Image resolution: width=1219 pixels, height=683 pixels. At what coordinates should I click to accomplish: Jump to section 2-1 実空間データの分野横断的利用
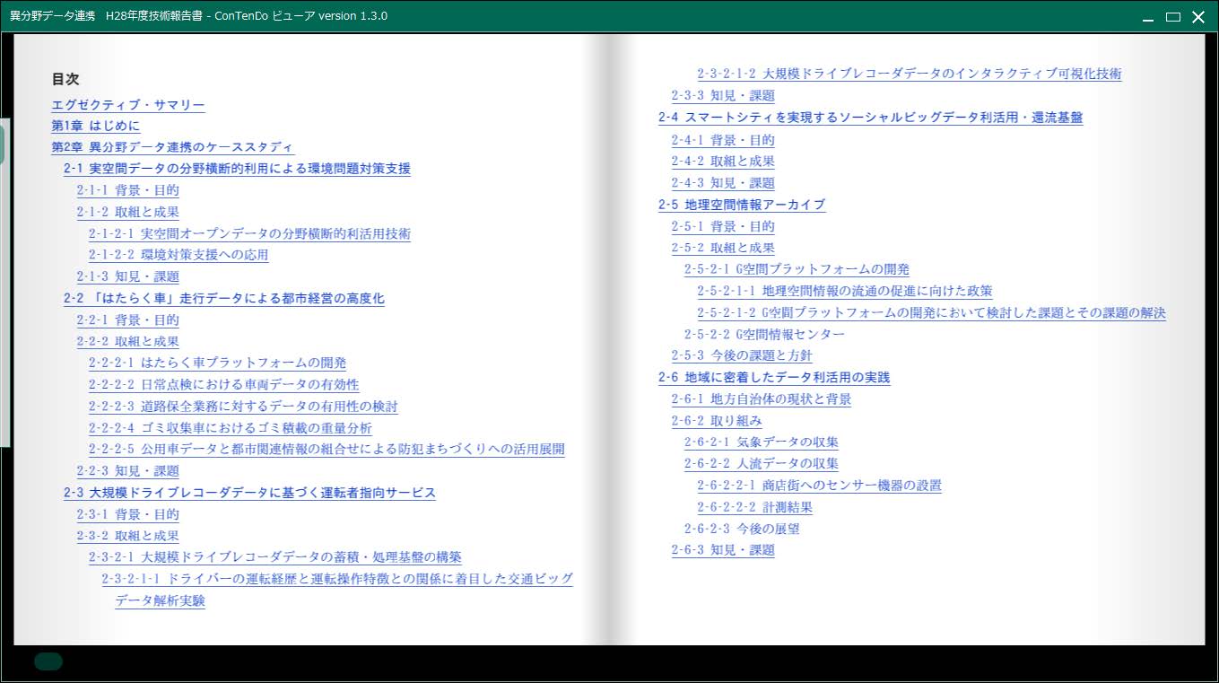237,169
